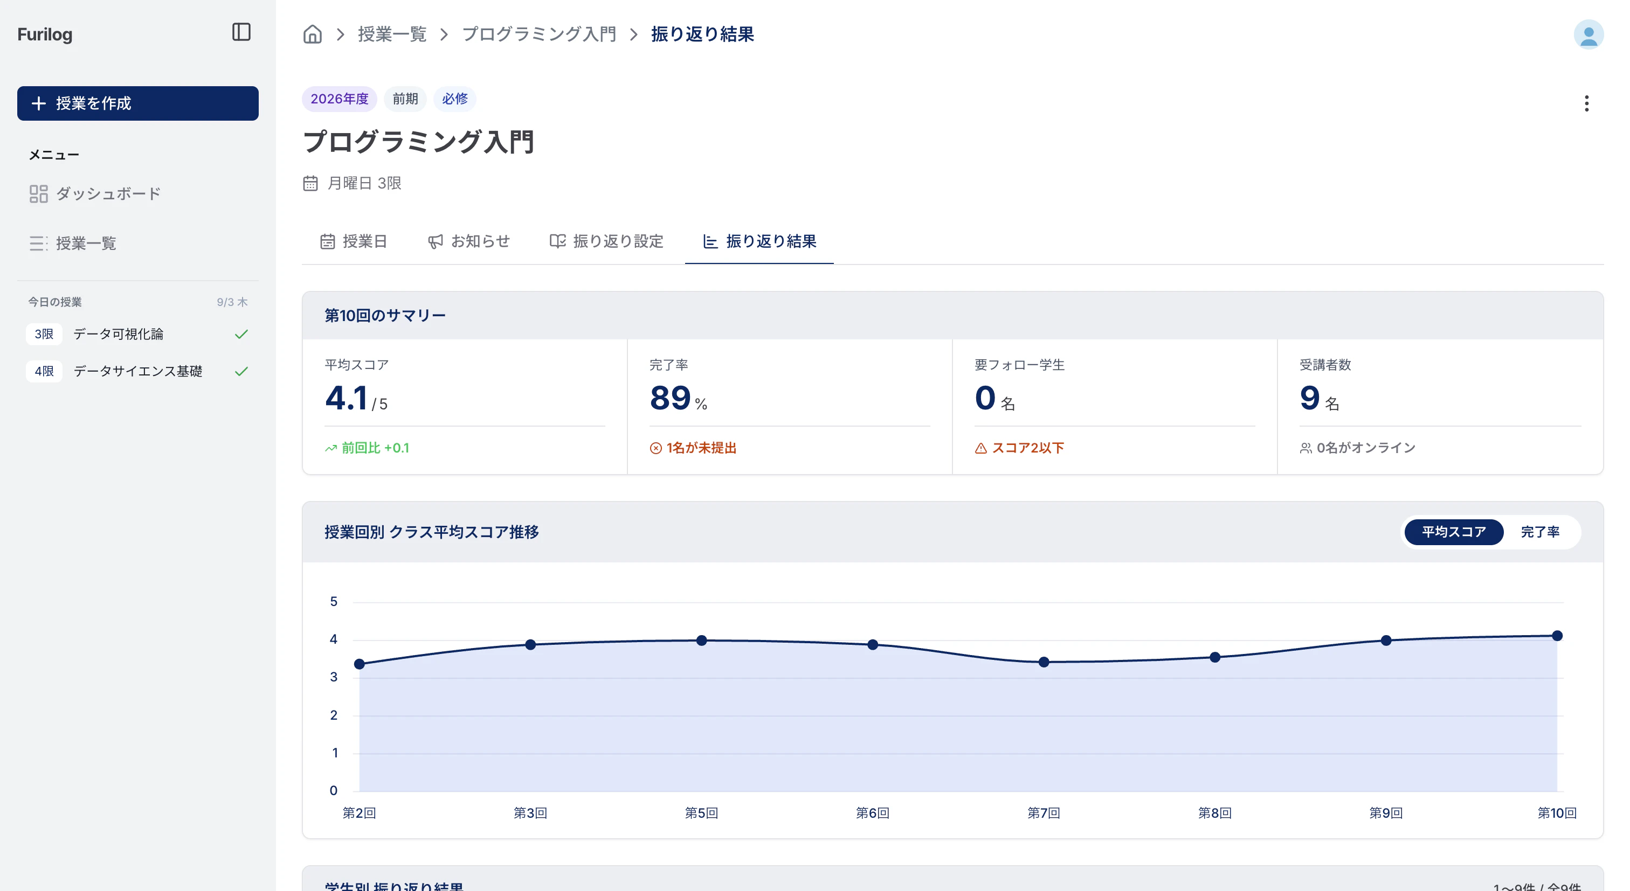1630x891 pixels.
Task: Click プログラミング入門 in the breadcrumb
Action: (539, 34)
